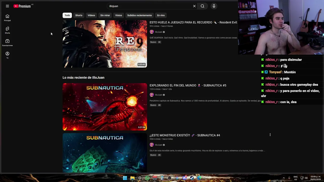Open EXPLORANDO EL FIN DEL MUNDO video title
The image size is (324, 182).
pos(188,85)
